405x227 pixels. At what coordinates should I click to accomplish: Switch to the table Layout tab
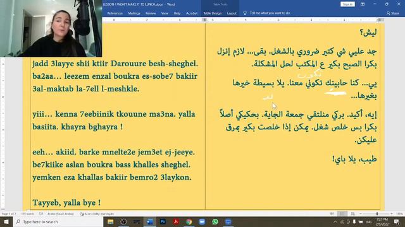click(x=232, y=13)
